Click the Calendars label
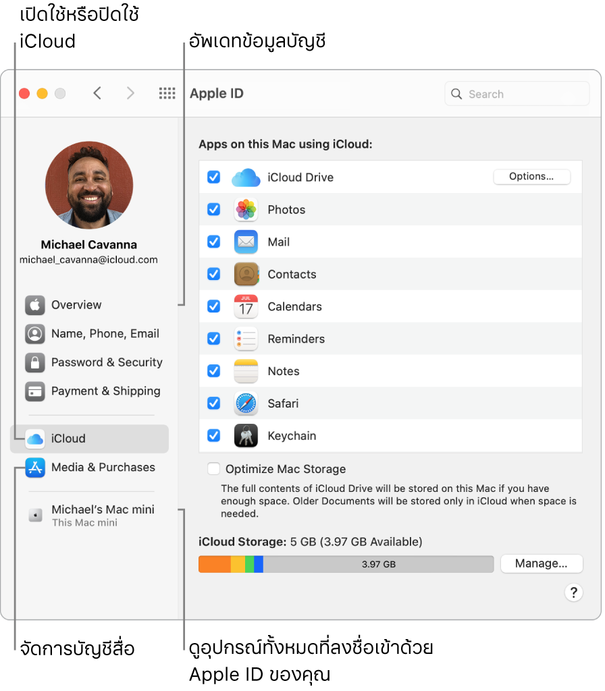605x691 pixels. tap(294, 306)
